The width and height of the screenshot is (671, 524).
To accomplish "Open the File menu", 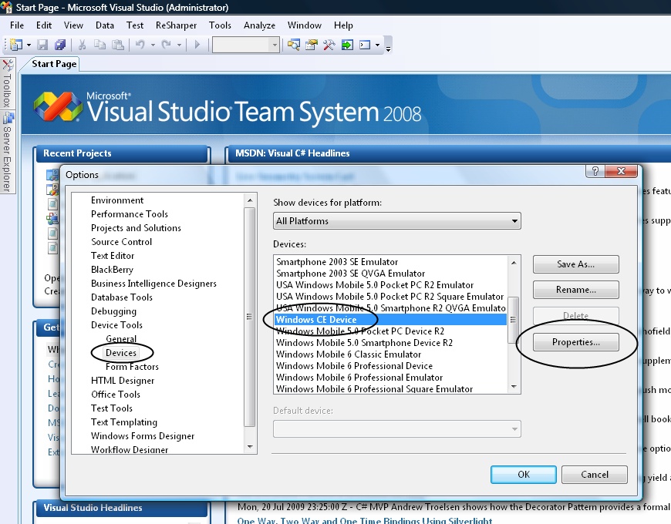I will 17,25.
